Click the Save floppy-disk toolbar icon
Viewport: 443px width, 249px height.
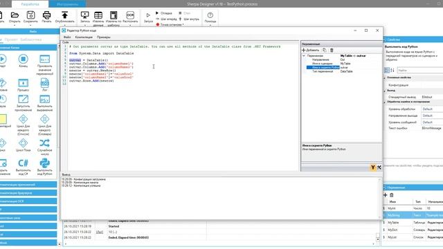click(30, 15)
